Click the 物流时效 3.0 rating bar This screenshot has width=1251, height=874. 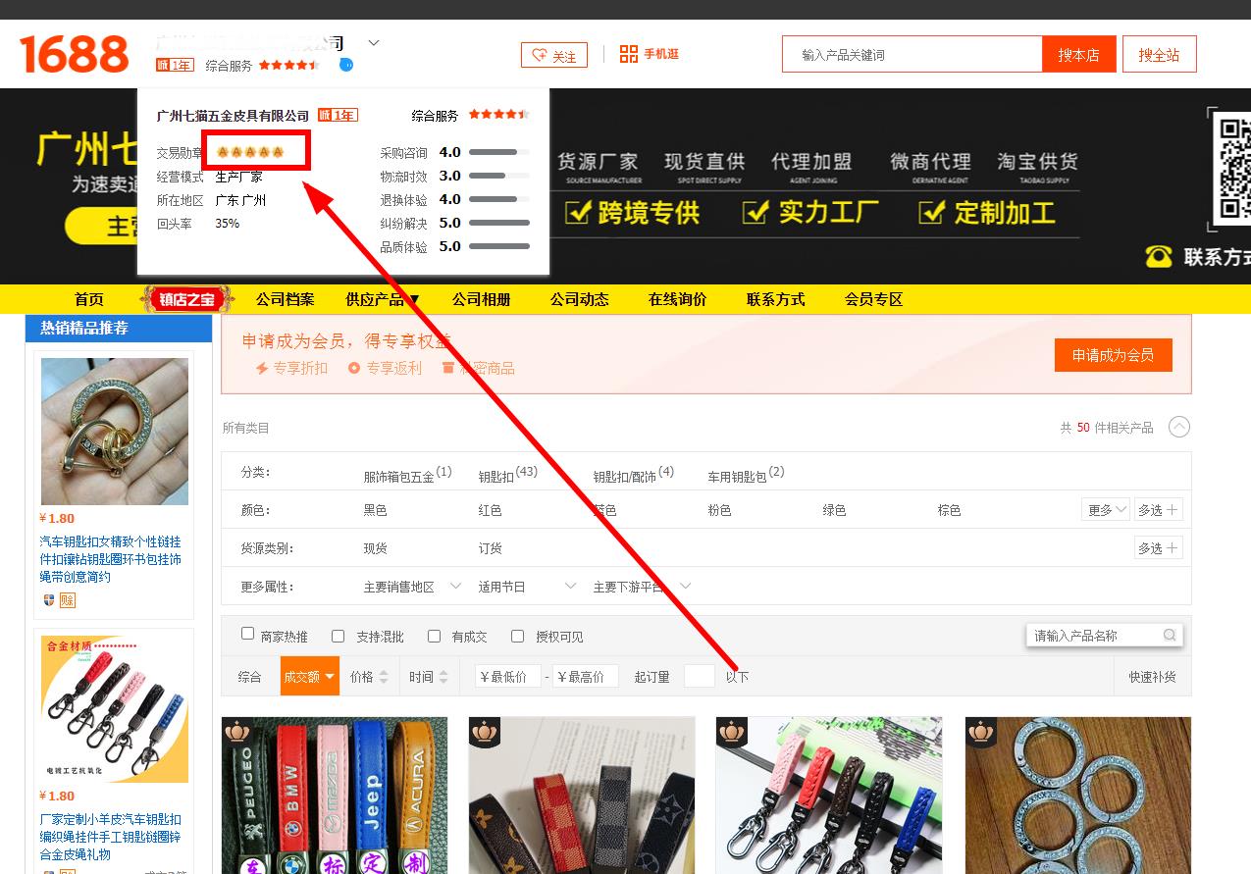pos(499,176)
